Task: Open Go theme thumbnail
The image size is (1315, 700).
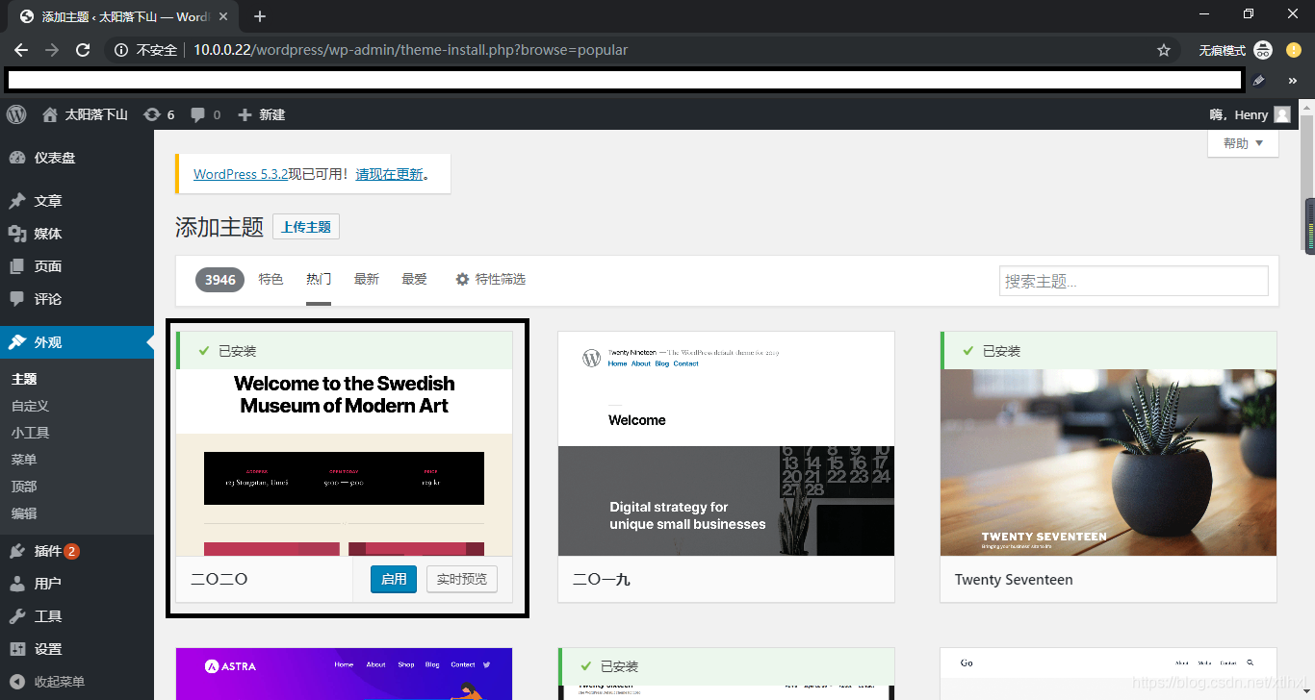Action: point(1108,674)
